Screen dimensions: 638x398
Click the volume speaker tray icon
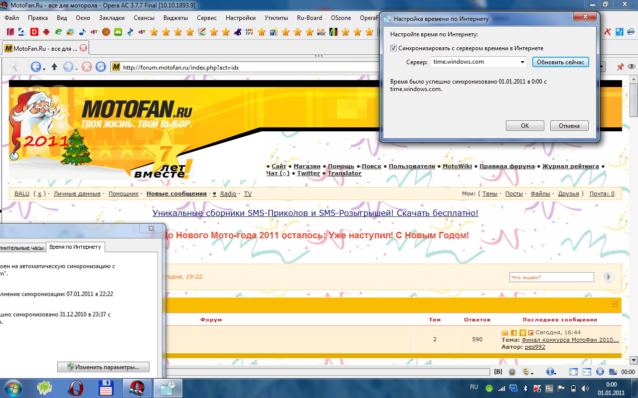pos(585,388)
